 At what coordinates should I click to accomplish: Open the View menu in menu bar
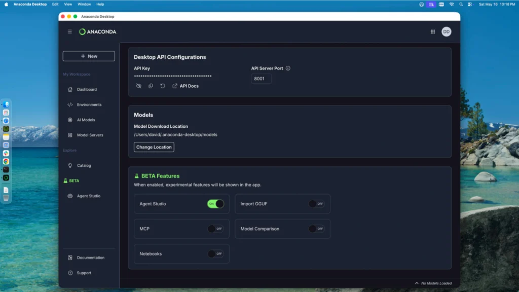(x=68, y=4)
